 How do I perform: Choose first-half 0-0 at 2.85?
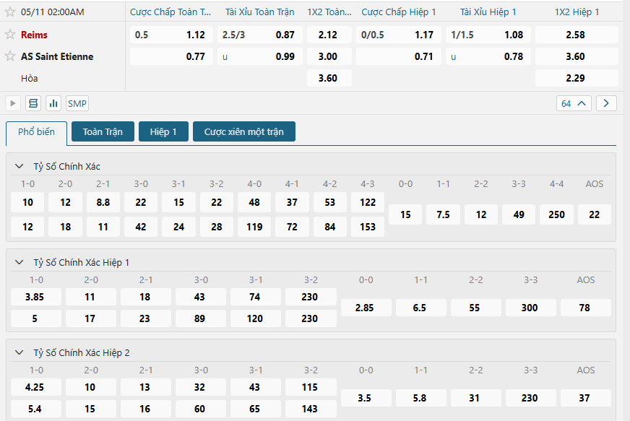(x=366, y=308)
